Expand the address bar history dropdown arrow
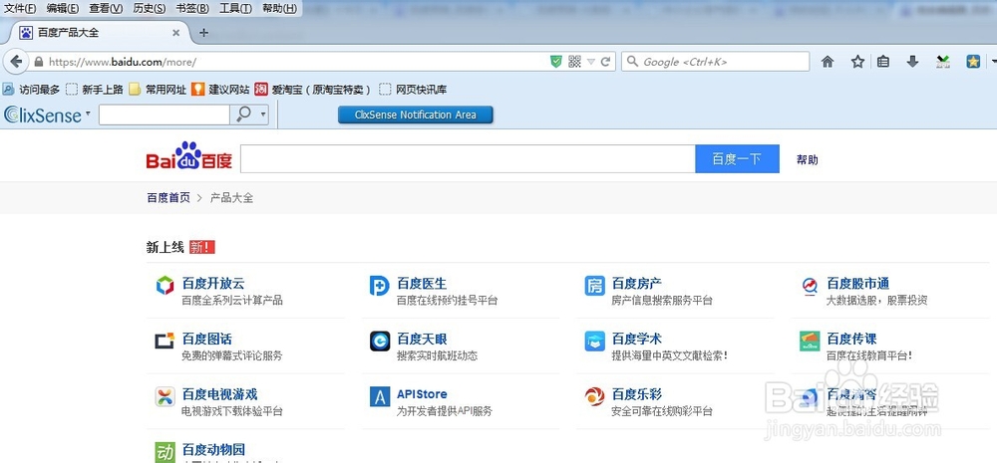Image resolution: width=997 pixels, height=463 pixels. point(590,62)
